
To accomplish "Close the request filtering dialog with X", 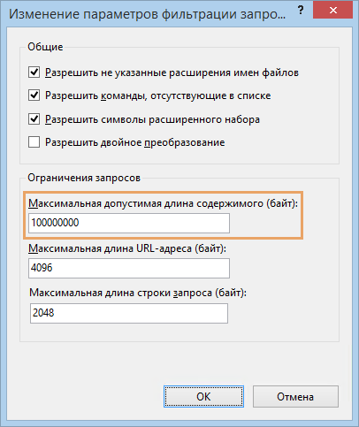I will coord(333,11).
